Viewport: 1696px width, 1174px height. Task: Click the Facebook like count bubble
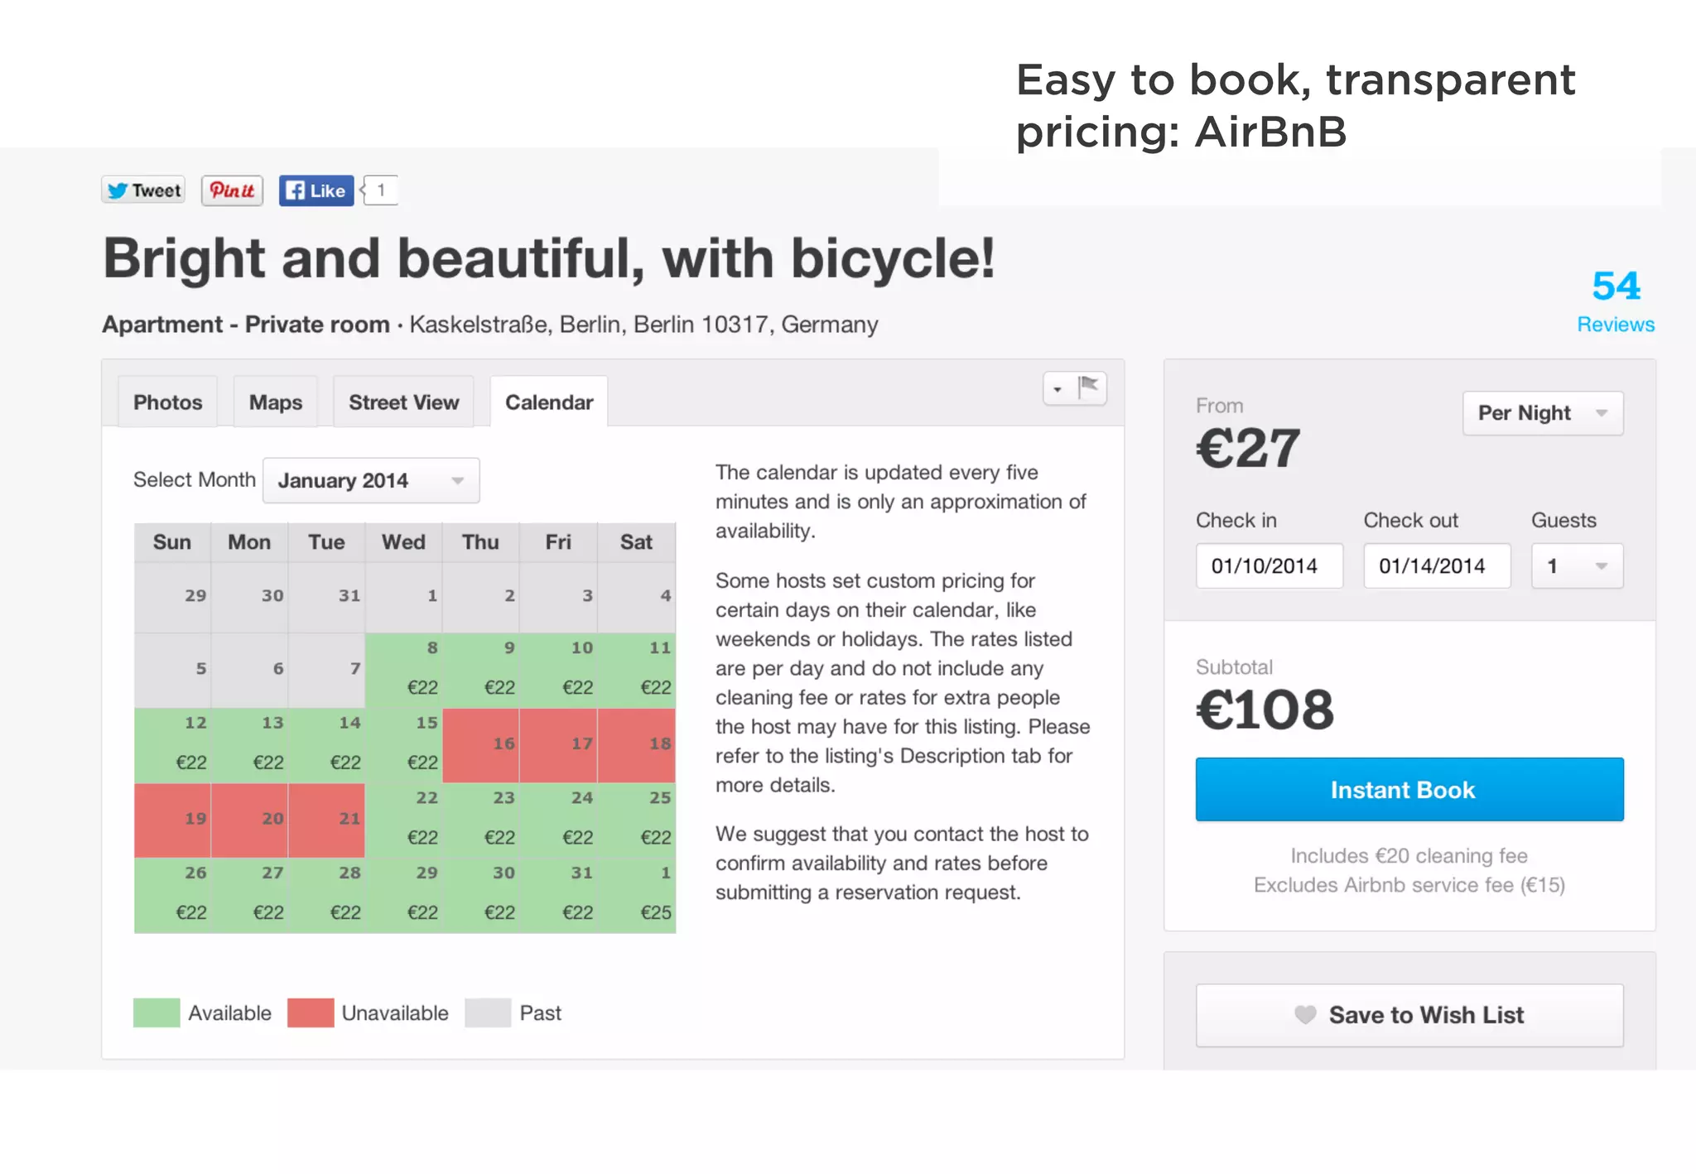381,190
